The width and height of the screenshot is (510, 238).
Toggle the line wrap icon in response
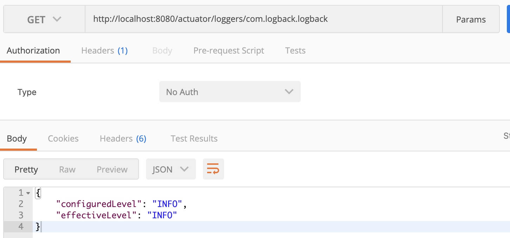213,169
